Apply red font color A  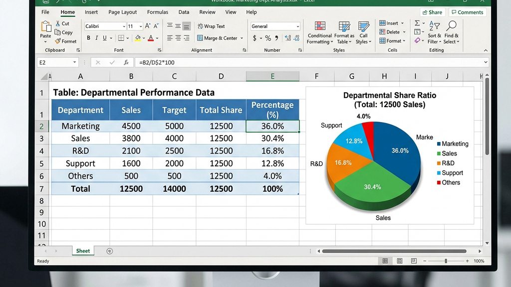151,38
